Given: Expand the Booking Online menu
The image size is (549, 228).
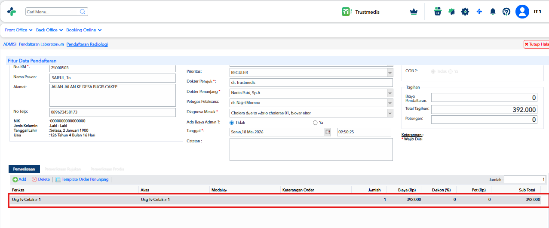Looking at the screenshot, I should pyautogui.click(x=84, y=30).
